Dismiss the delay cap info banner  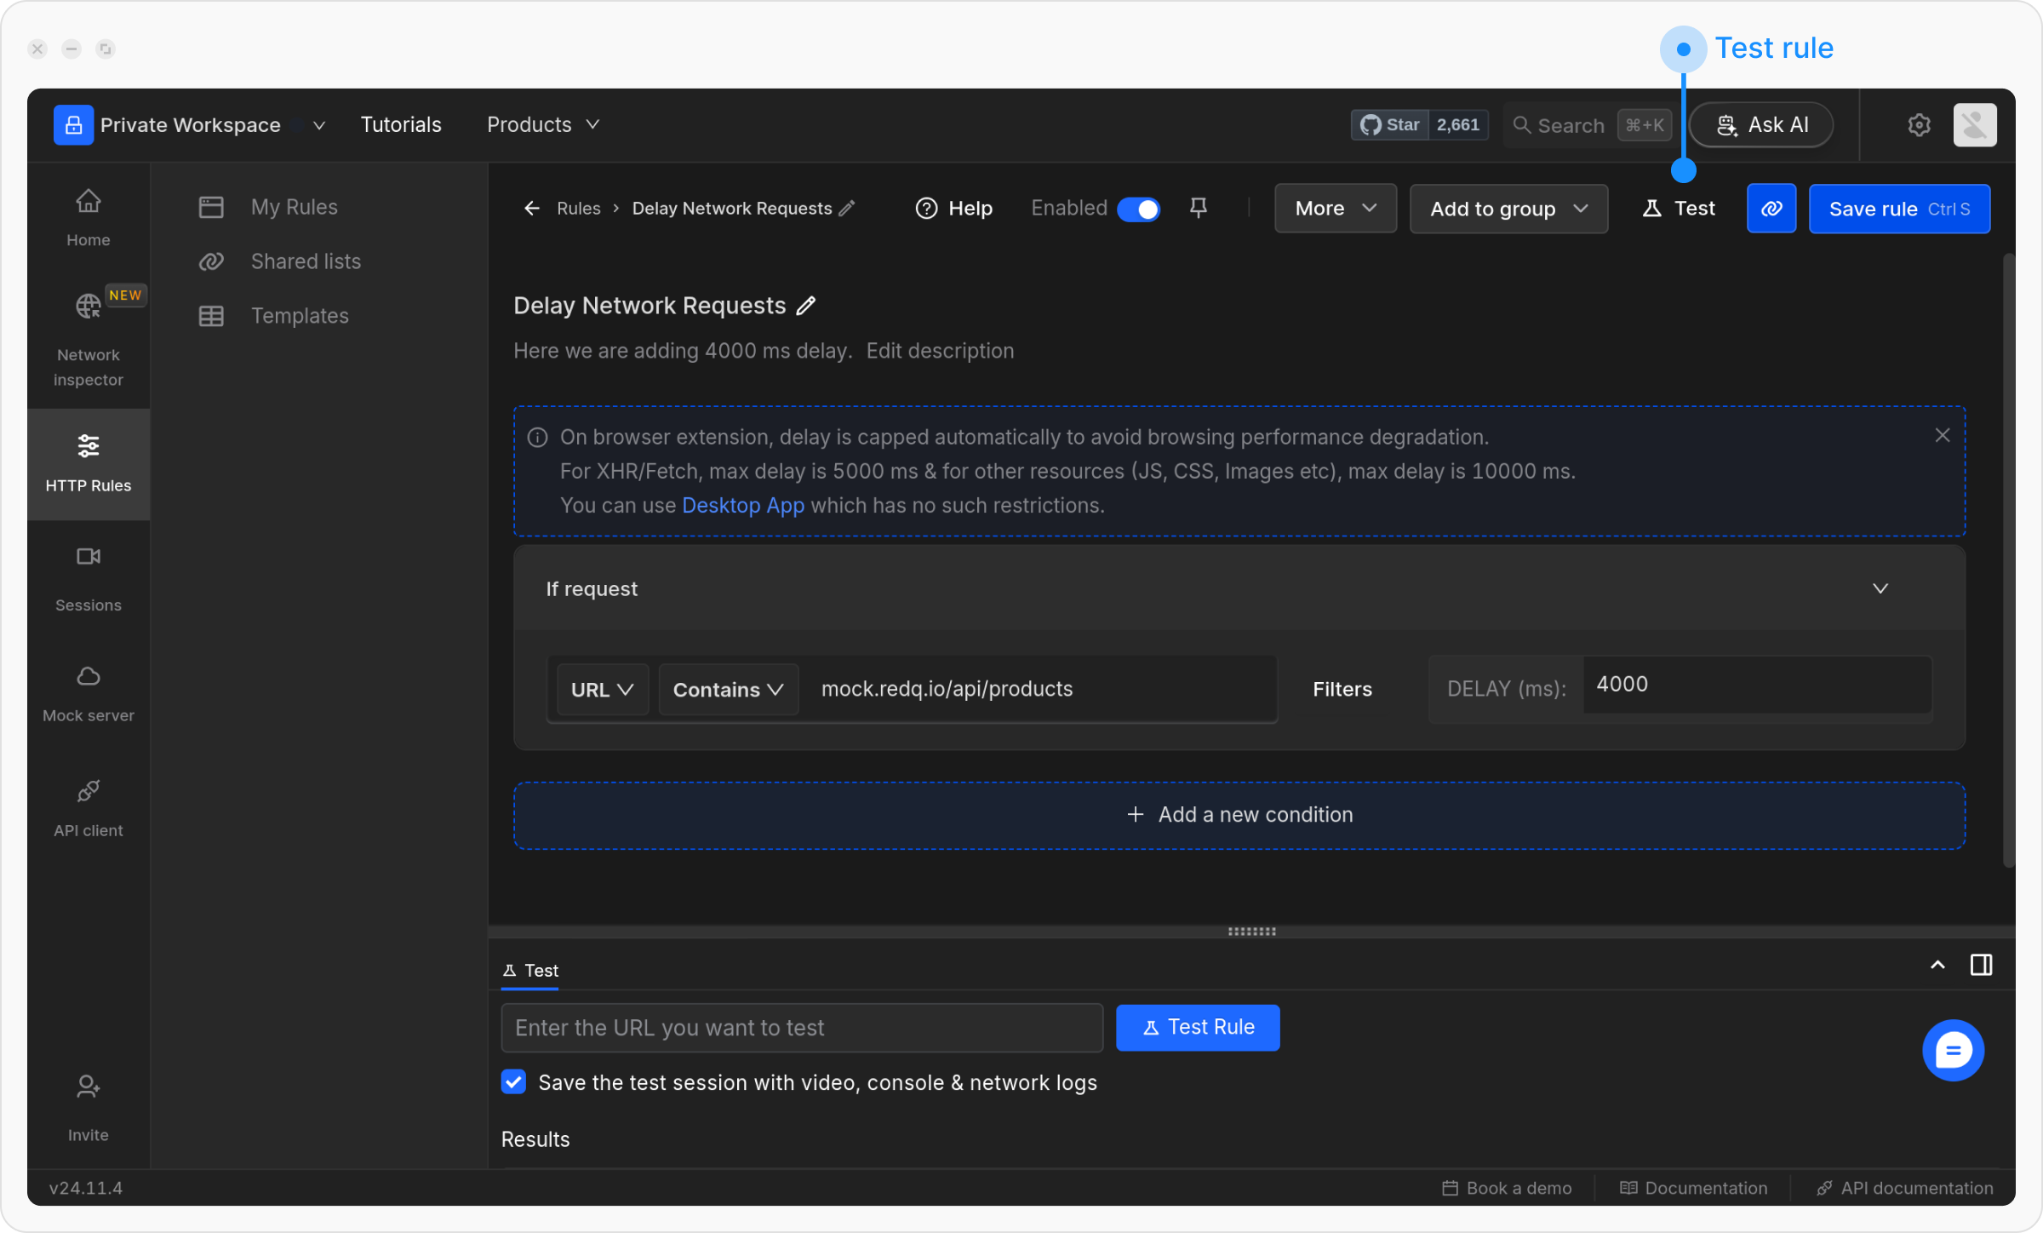1942,435
